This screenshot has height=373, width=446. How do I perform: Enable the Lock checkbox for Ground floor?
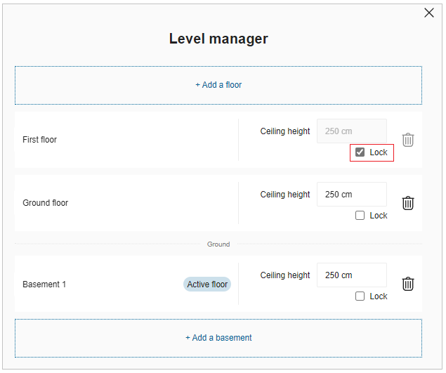pos(360,216)
